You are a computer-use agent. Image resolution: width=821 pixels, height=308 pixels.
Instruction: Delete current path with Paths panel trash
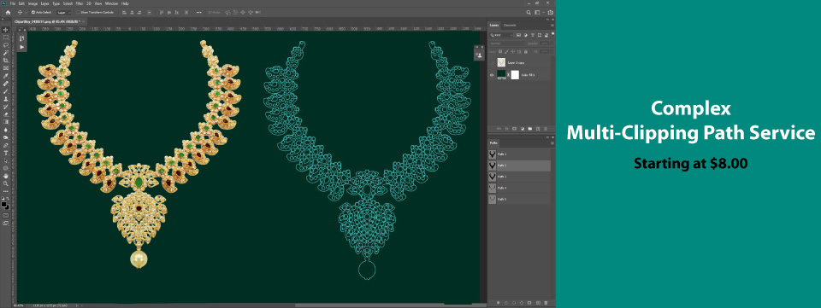click(x=546, y=302)
